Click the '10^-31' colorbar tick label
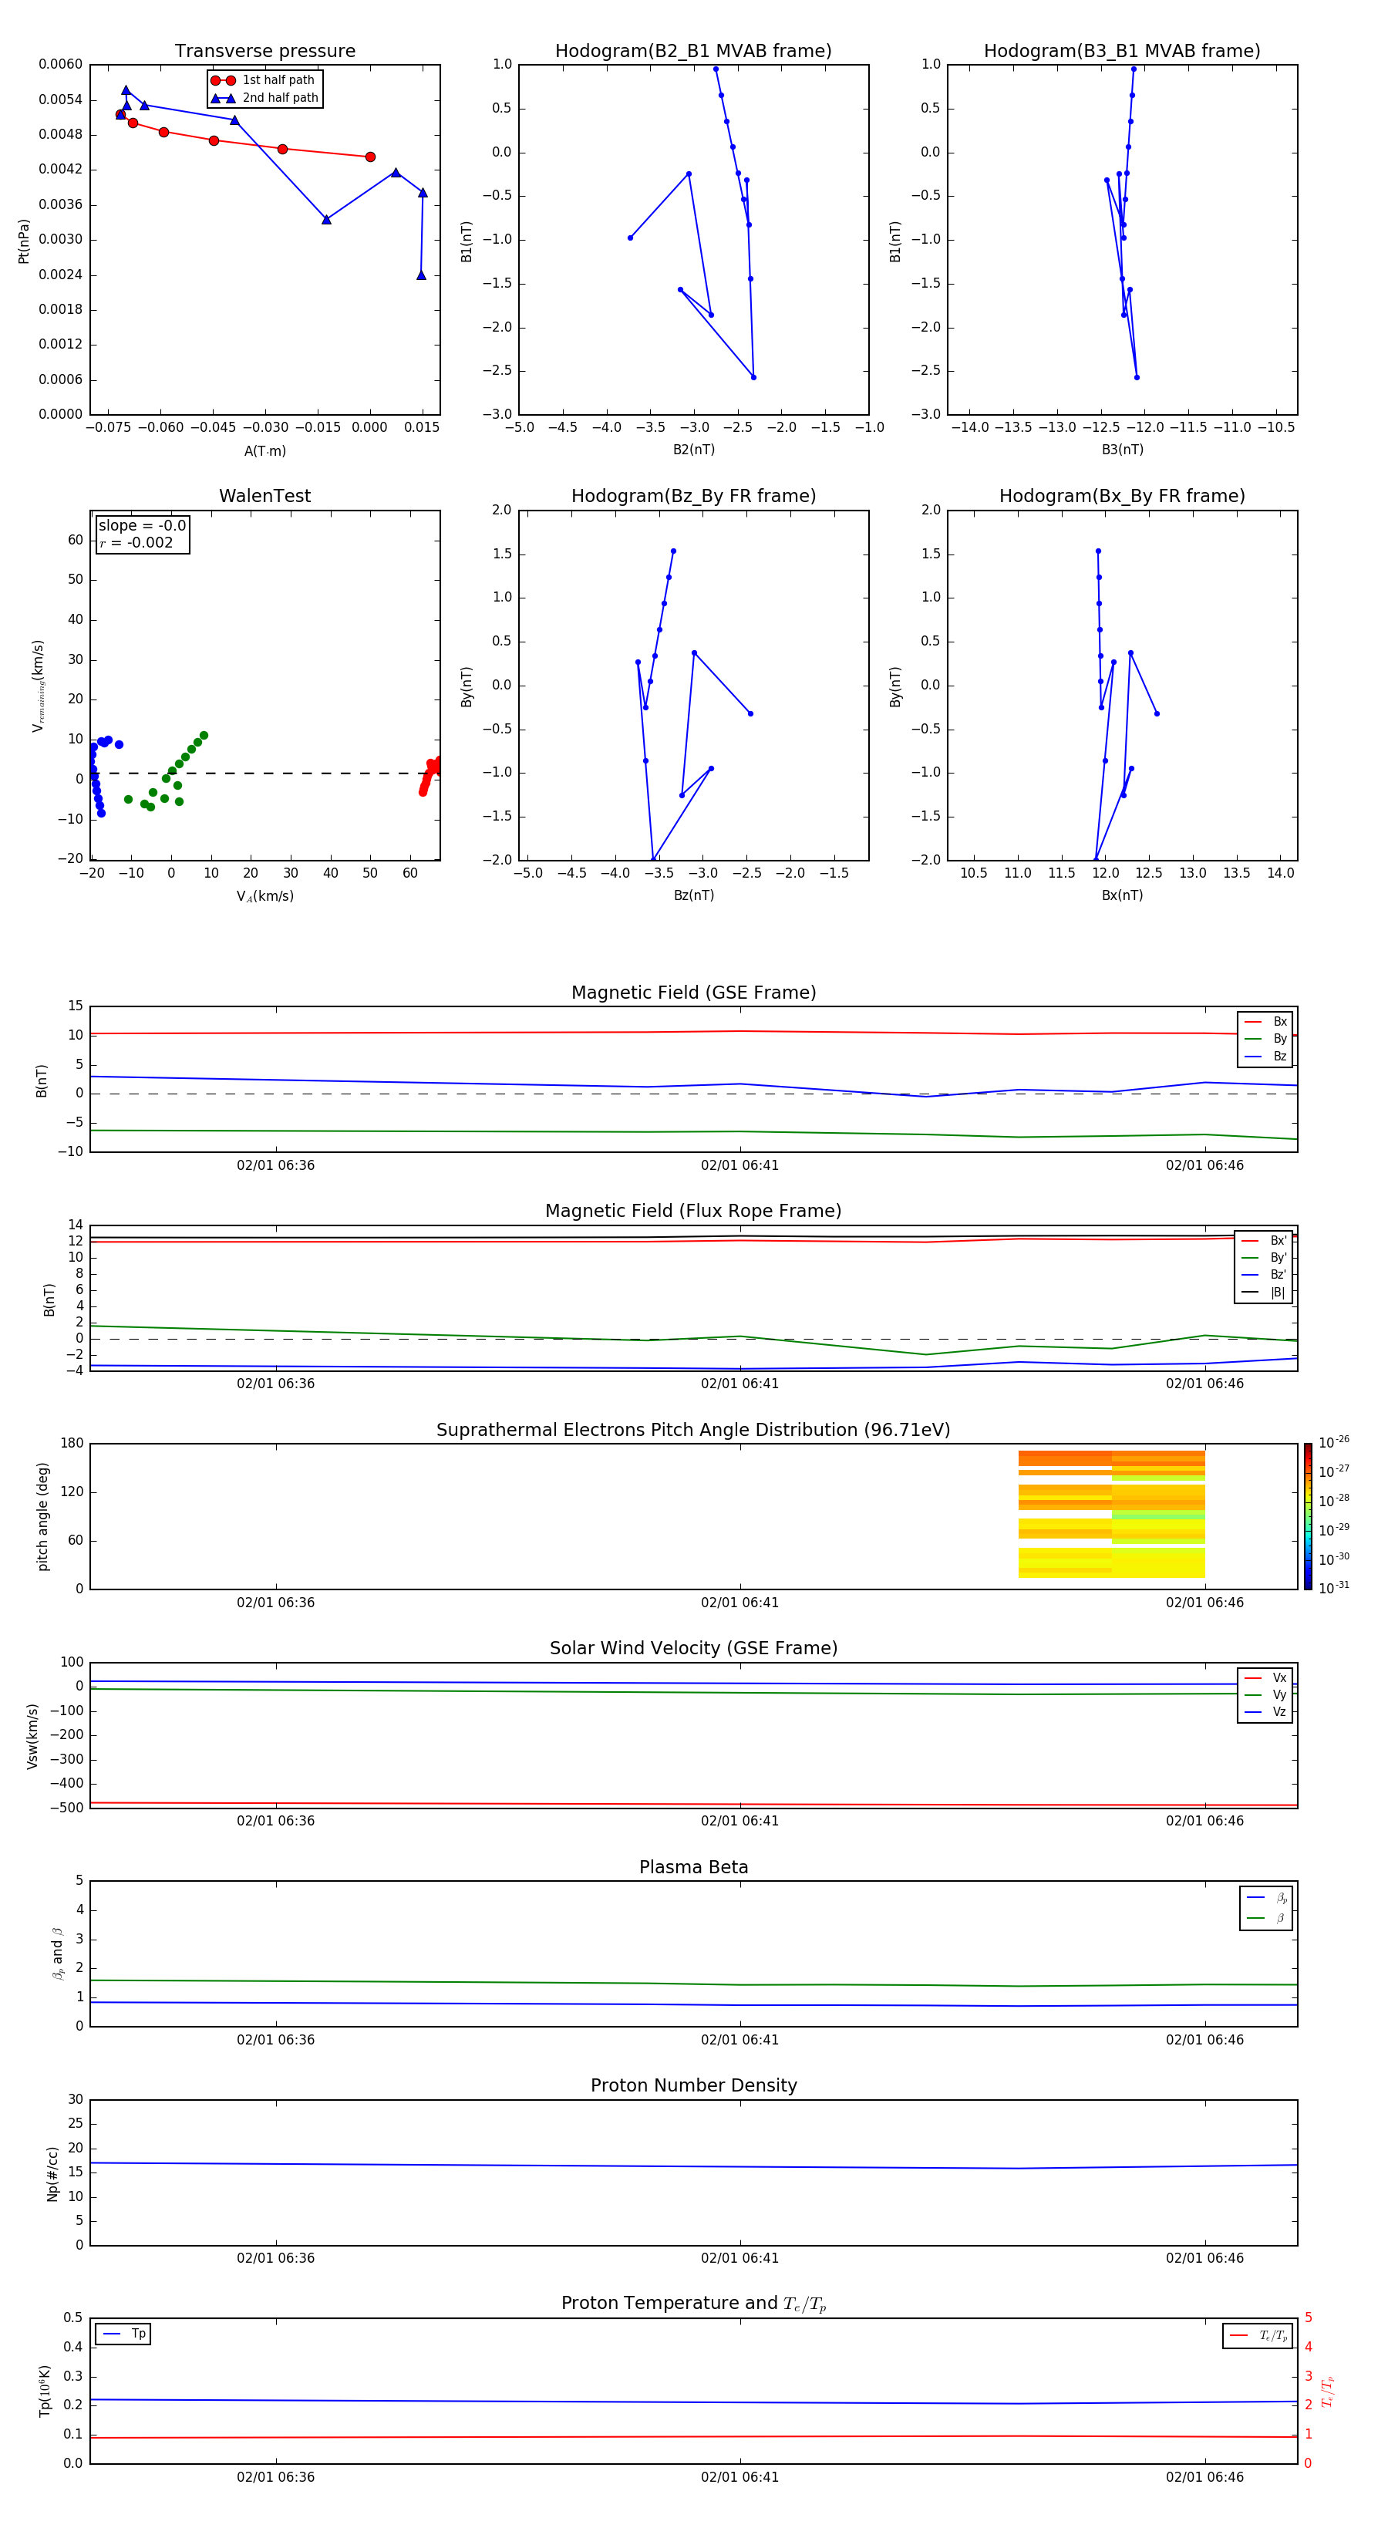The image size is (1388, 2545). (x=1334, y=1588)
